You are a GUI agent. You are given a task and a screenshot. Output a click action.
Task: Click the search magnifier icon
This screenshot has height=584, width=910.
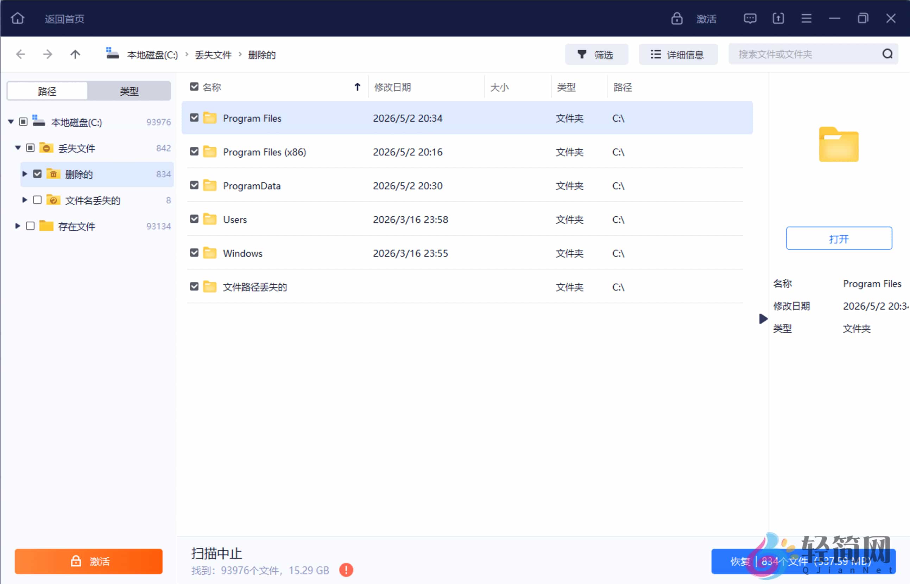click(887, 54)
